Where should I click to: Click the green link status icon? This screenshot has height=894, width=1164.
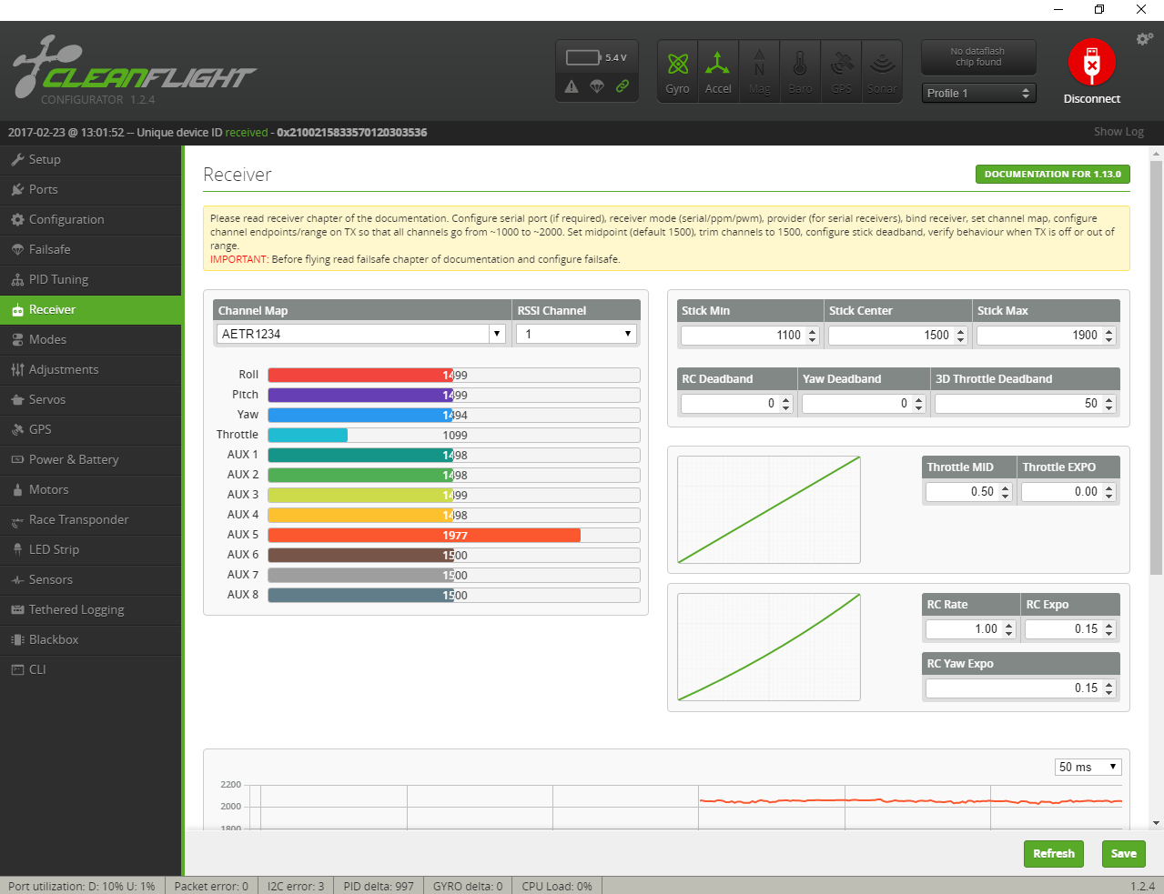622,86
